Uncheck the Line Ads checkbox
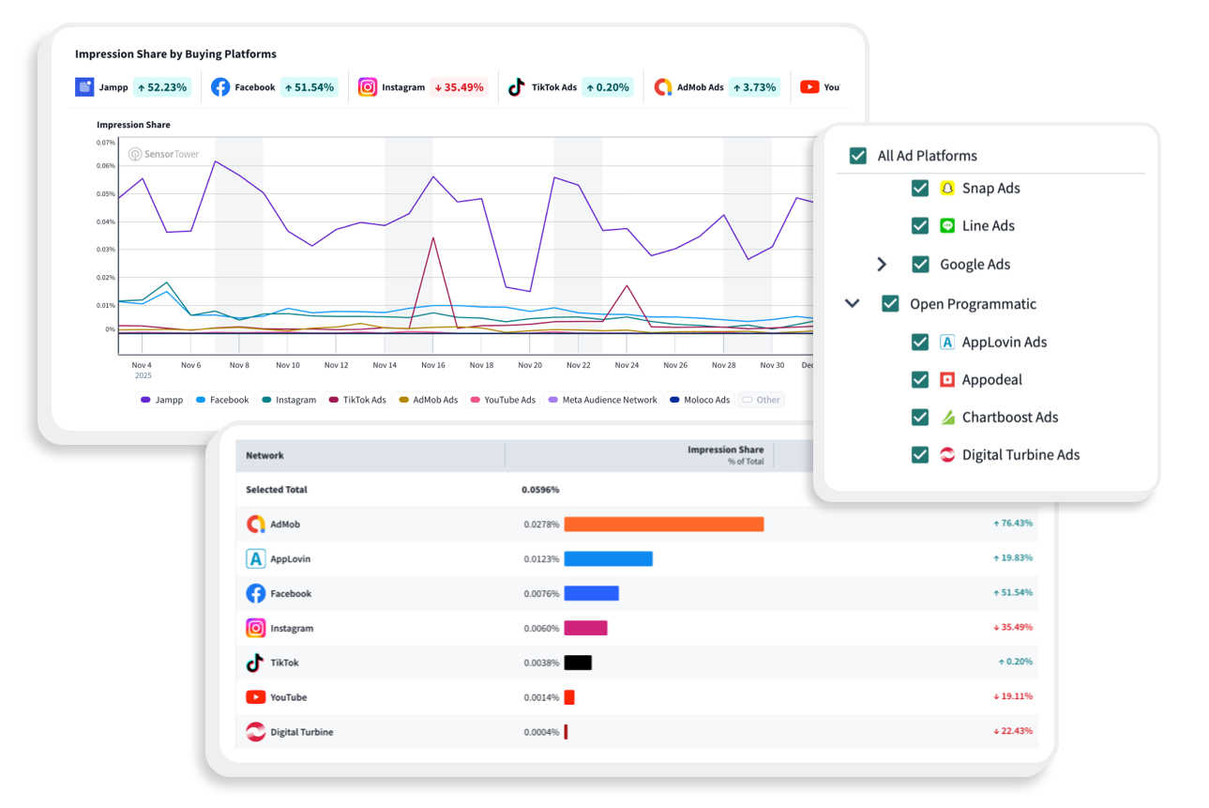 pyautogui.click(x=920, y=225)
